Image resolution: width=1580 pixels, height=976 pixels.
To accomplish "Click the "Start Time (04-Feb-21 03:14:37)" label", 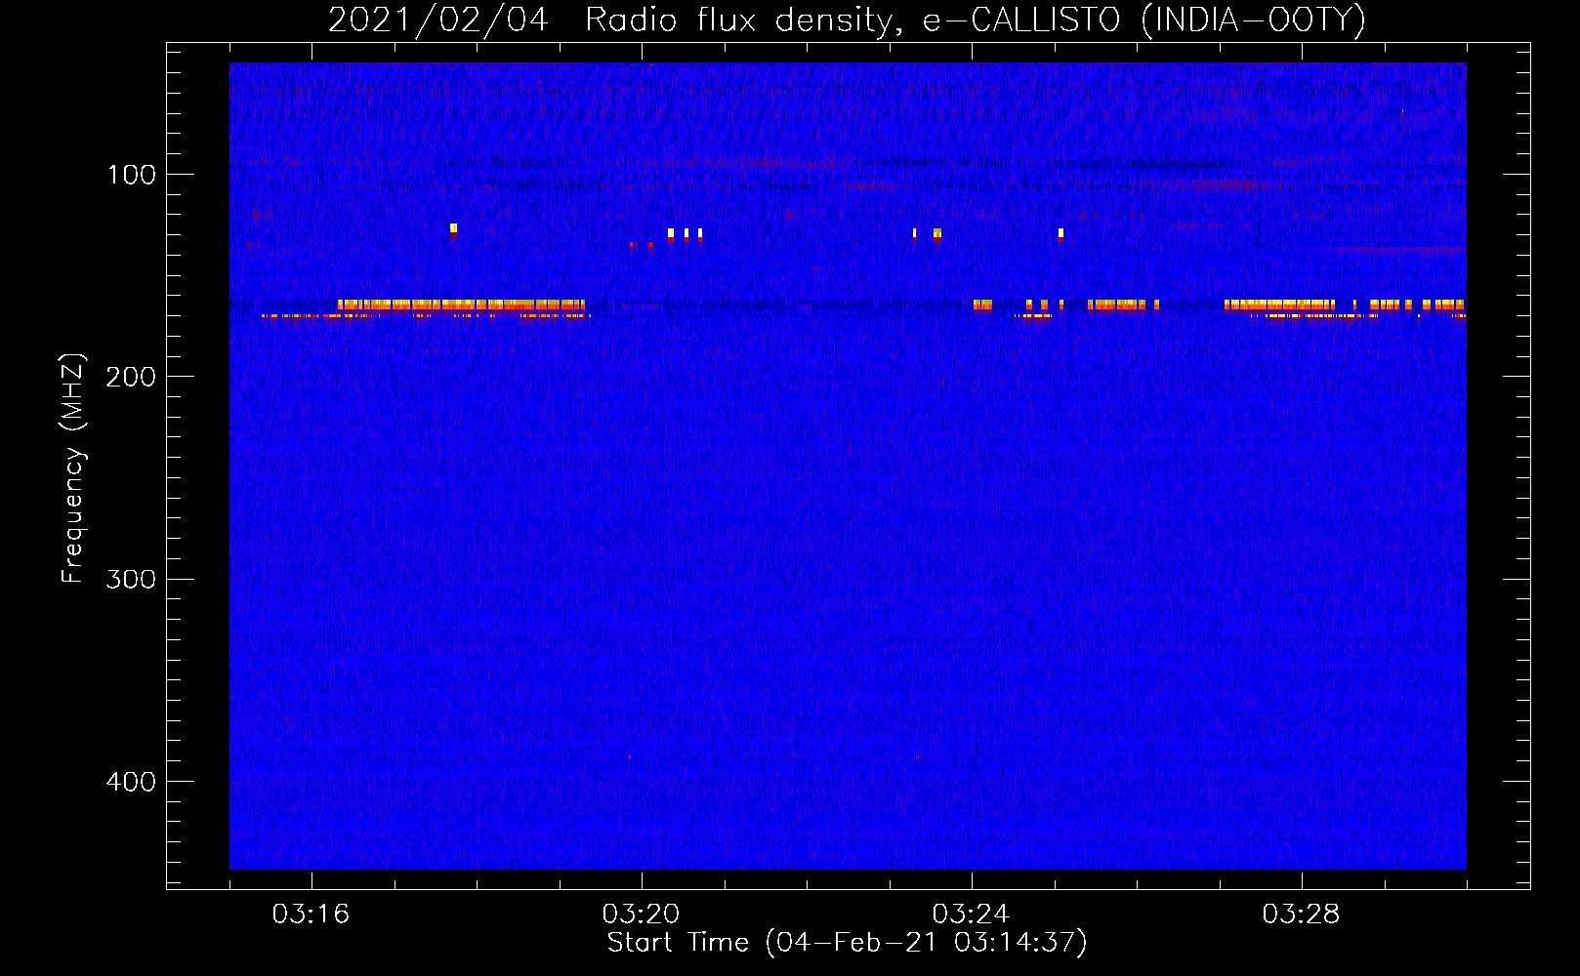I will pyautogui.click(x=847, y=943).
